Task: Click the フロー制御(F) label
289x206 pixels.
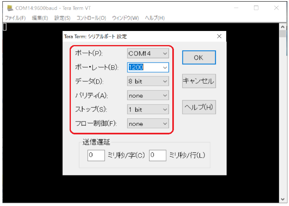Action: (96, 124)
